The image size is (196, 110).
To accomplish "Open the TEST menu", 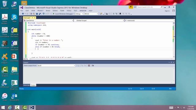I will [76, 11].
